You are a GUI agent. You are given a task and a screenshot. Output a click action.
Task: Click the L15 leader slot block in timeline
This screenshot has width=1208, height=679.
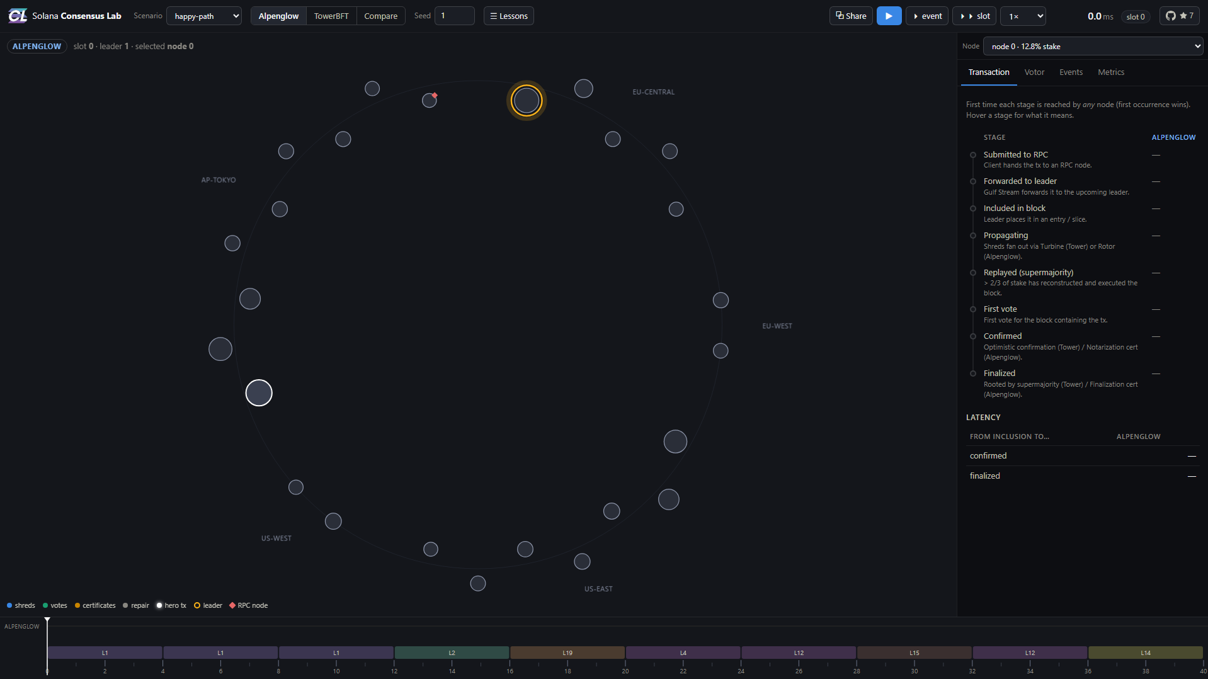[914, 653]
